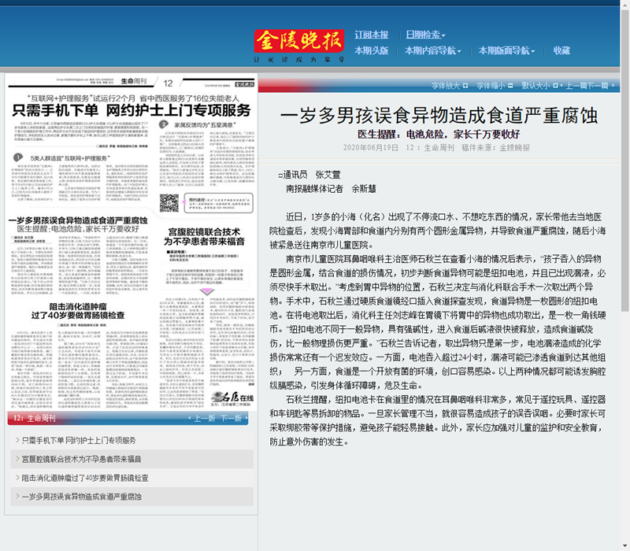Image resolution: width=630 pixels, height=551 pixels.
Task: Click the 字体缩小 (shrink font) icon
Action: (x=509, y=83)
